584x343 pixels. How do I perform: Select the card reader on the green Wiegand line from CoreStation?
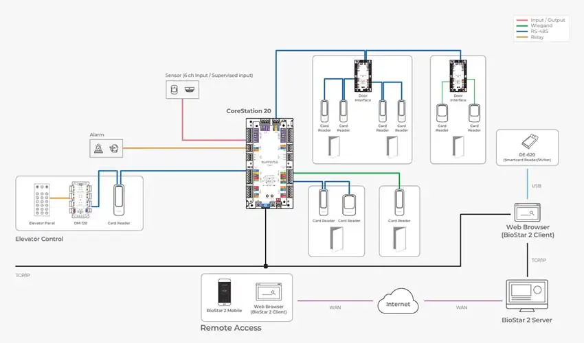click(399, 203)
